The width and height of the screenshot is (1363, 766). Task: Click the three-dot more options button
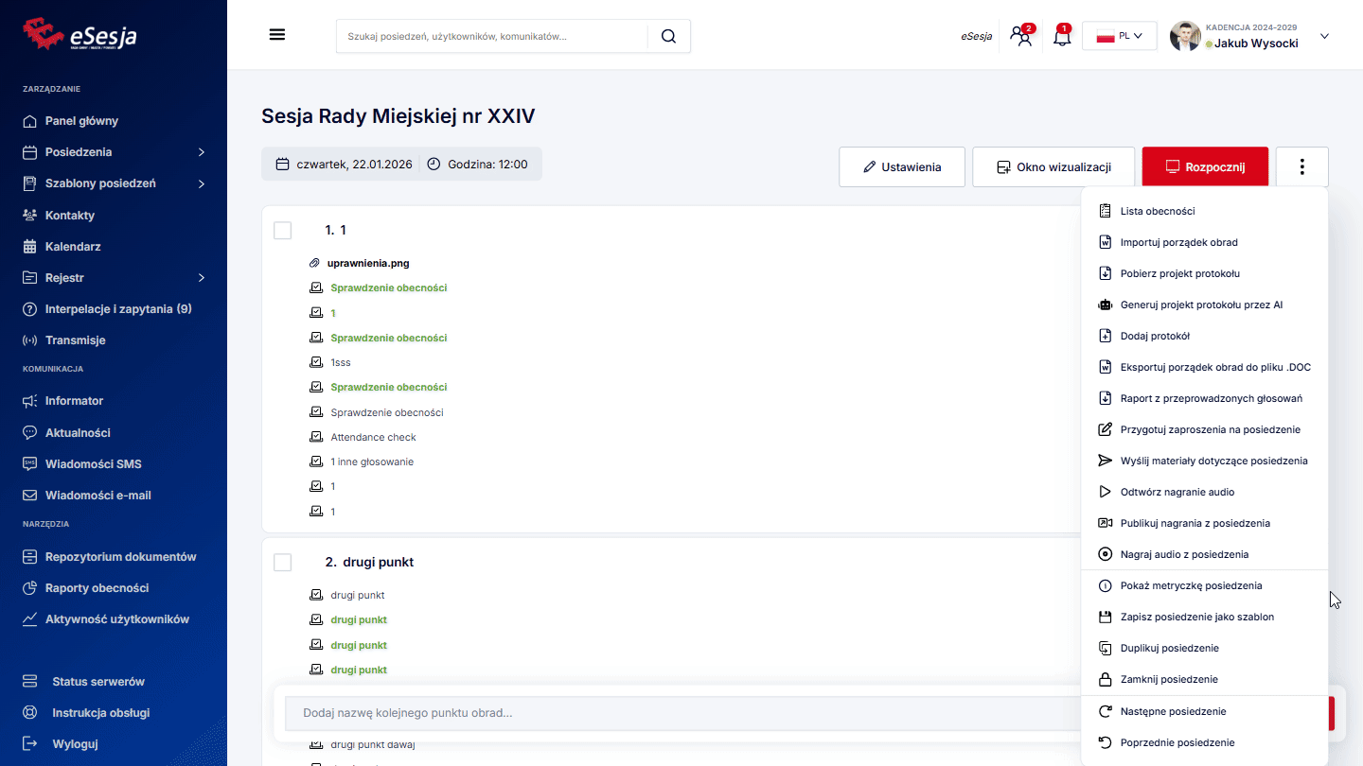(1301, 167)
